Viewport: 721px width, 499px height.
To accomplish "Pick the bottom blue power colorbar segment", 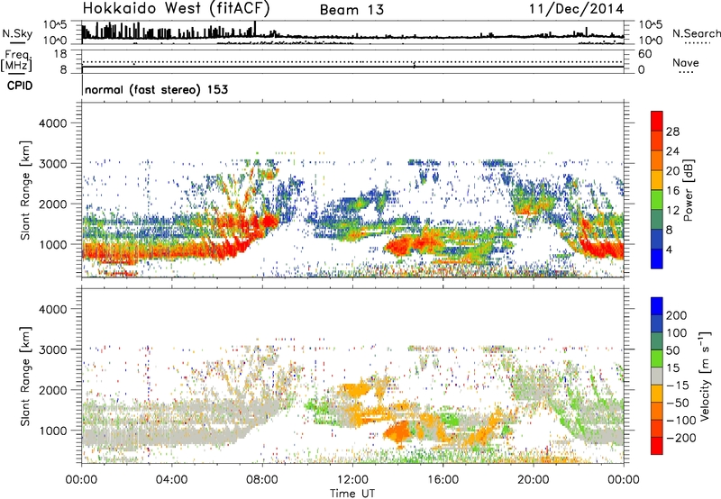I will pyautogui.click(x=657, y=259).
